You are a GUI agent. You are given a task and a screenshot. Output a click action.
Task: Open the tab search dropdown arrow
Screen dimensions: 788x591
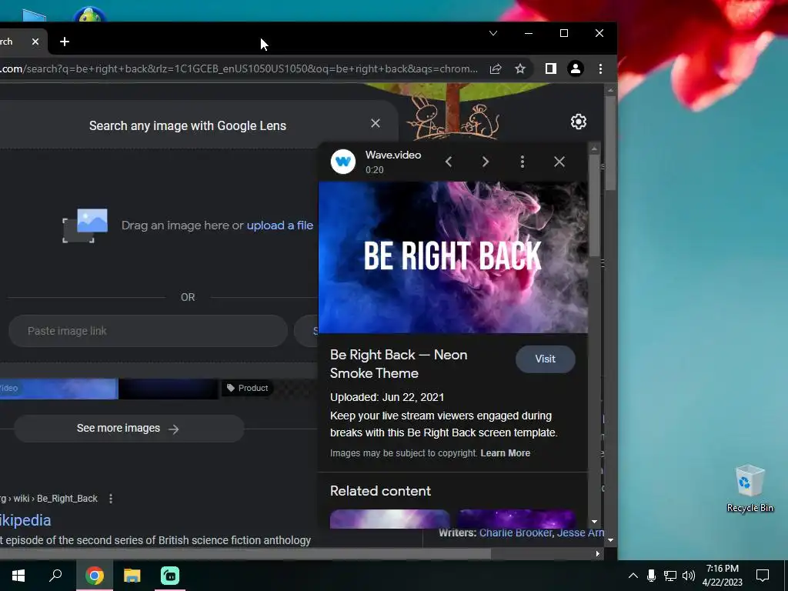[493, 33]
